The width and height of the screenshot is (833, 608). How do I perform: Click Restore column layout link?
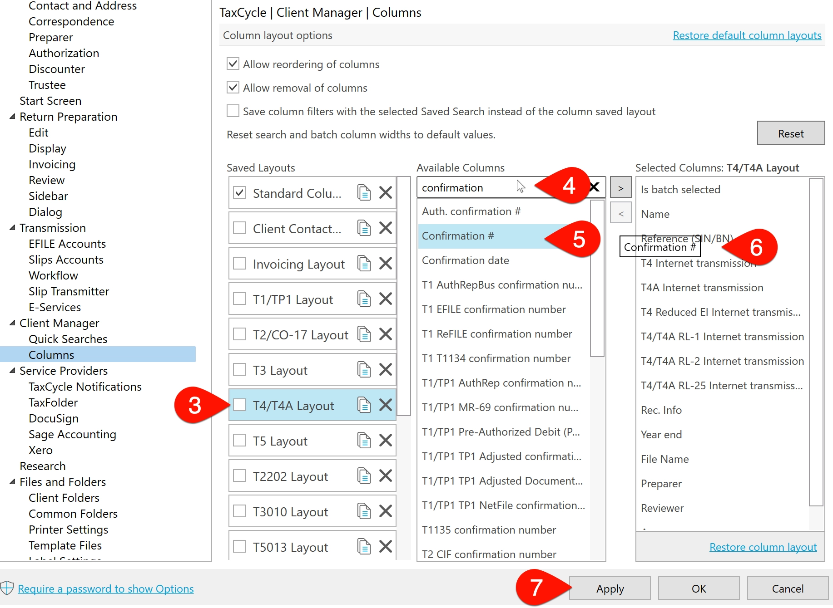763,547
